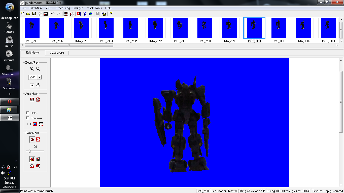
Task: Undo the last action
Action: [53, 14]
